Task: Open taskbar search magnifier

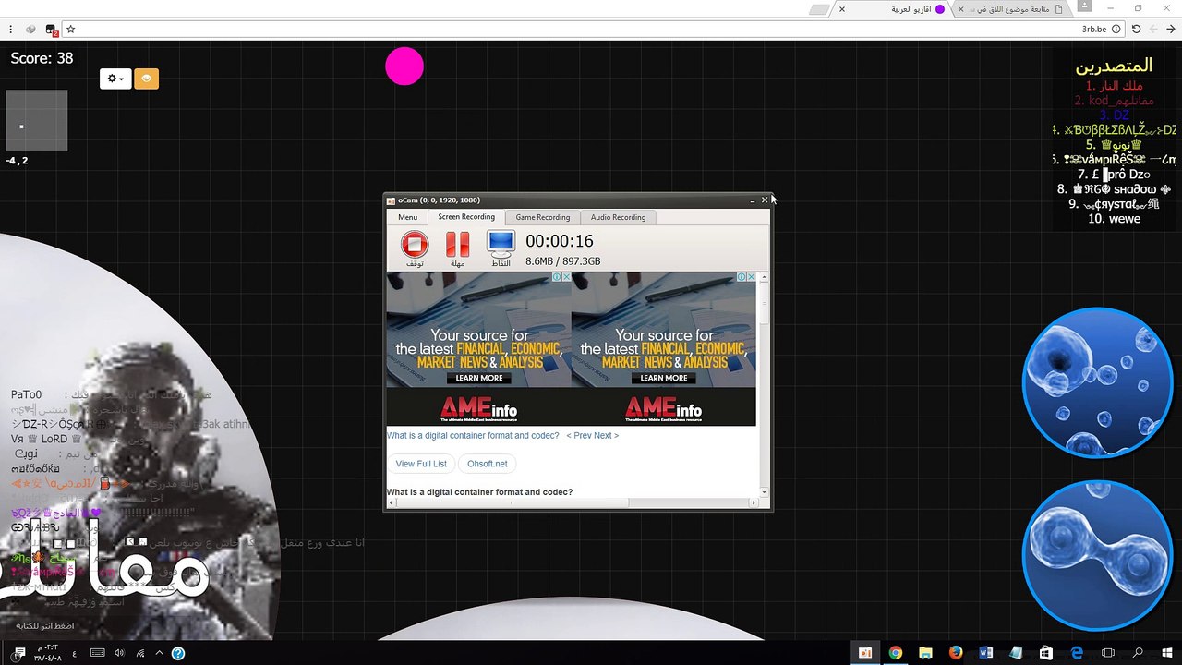Action: pos(1138,653)
